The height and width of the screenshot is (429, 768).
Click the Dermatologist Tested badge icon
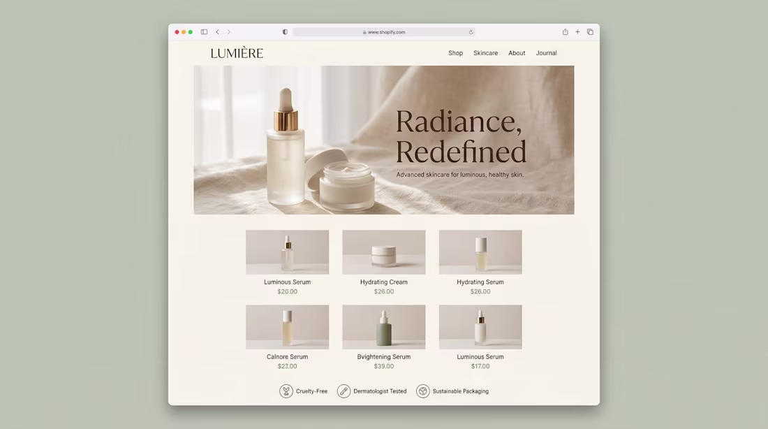(344, 391)
